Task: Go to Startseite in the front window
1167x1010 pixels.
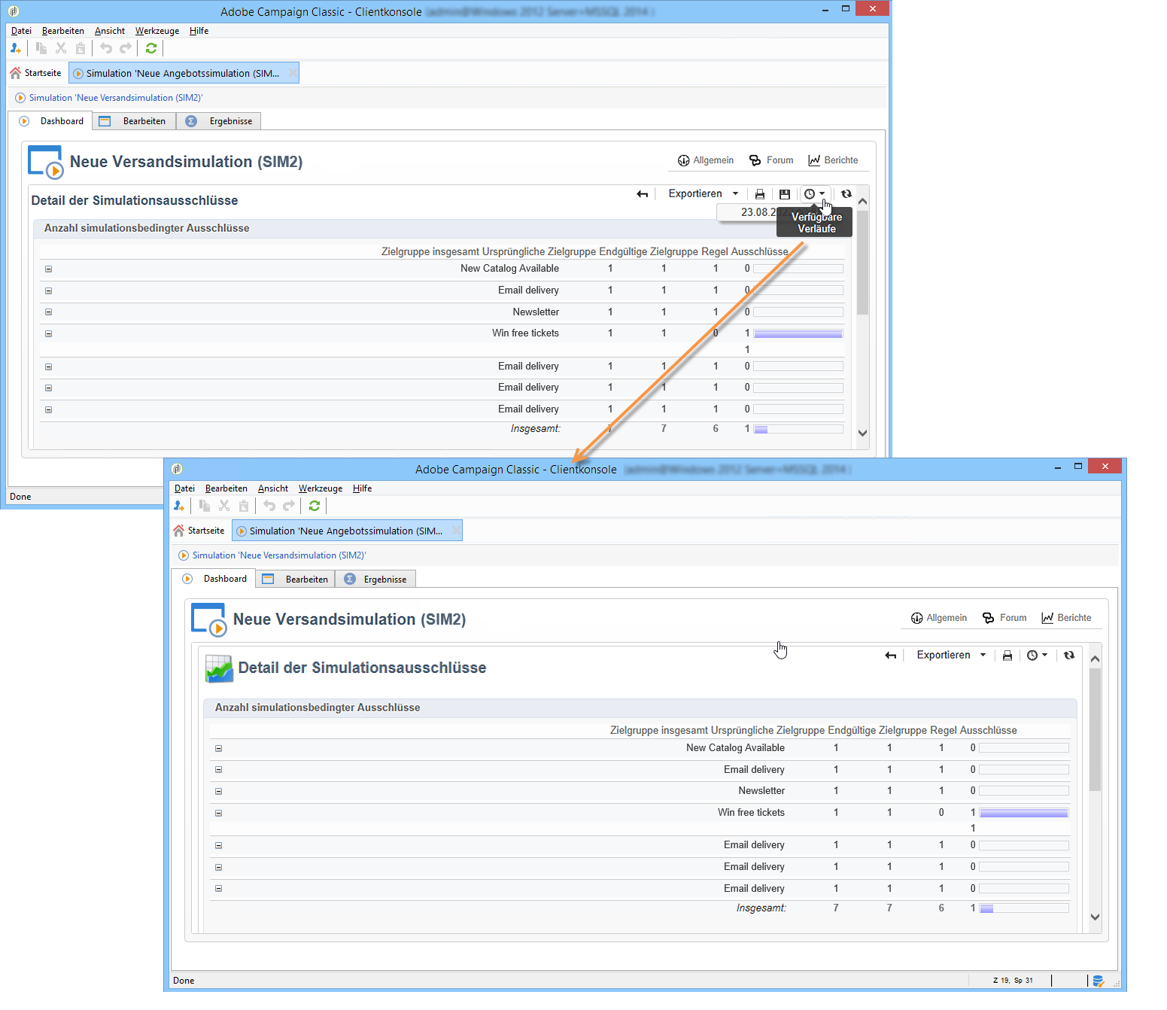Action: click(x=199, y=531)
